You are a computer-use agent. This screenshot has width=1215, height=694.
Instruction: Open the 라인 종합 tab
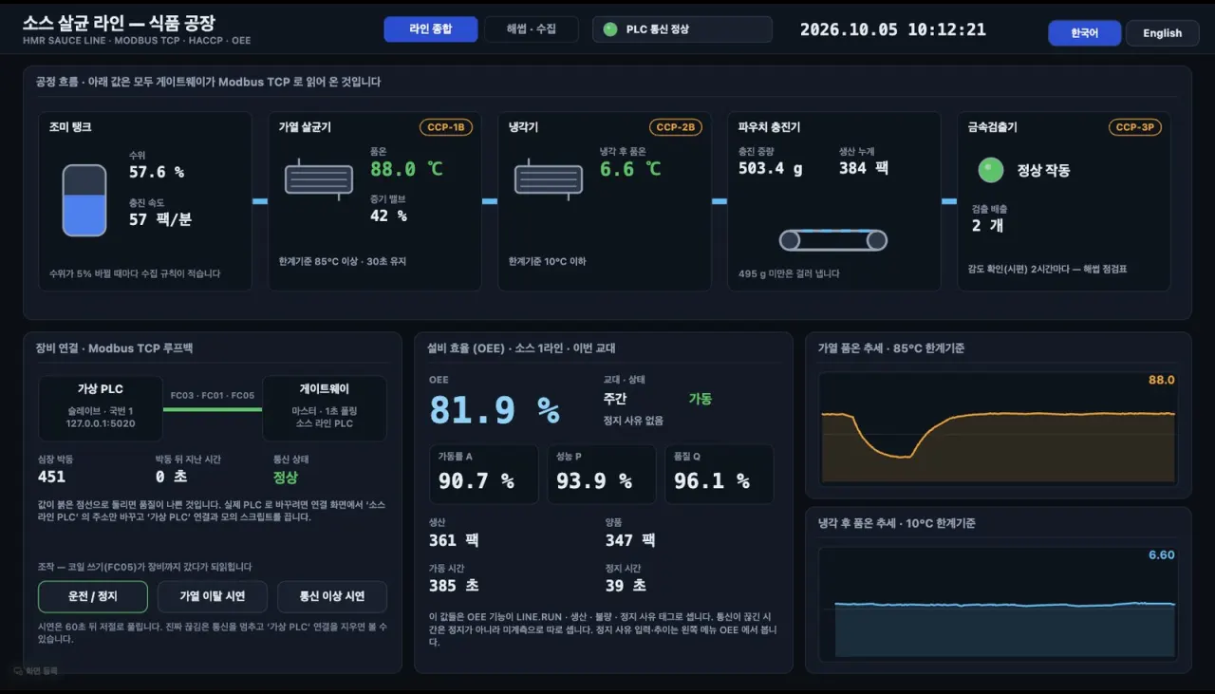pos(430,29)
